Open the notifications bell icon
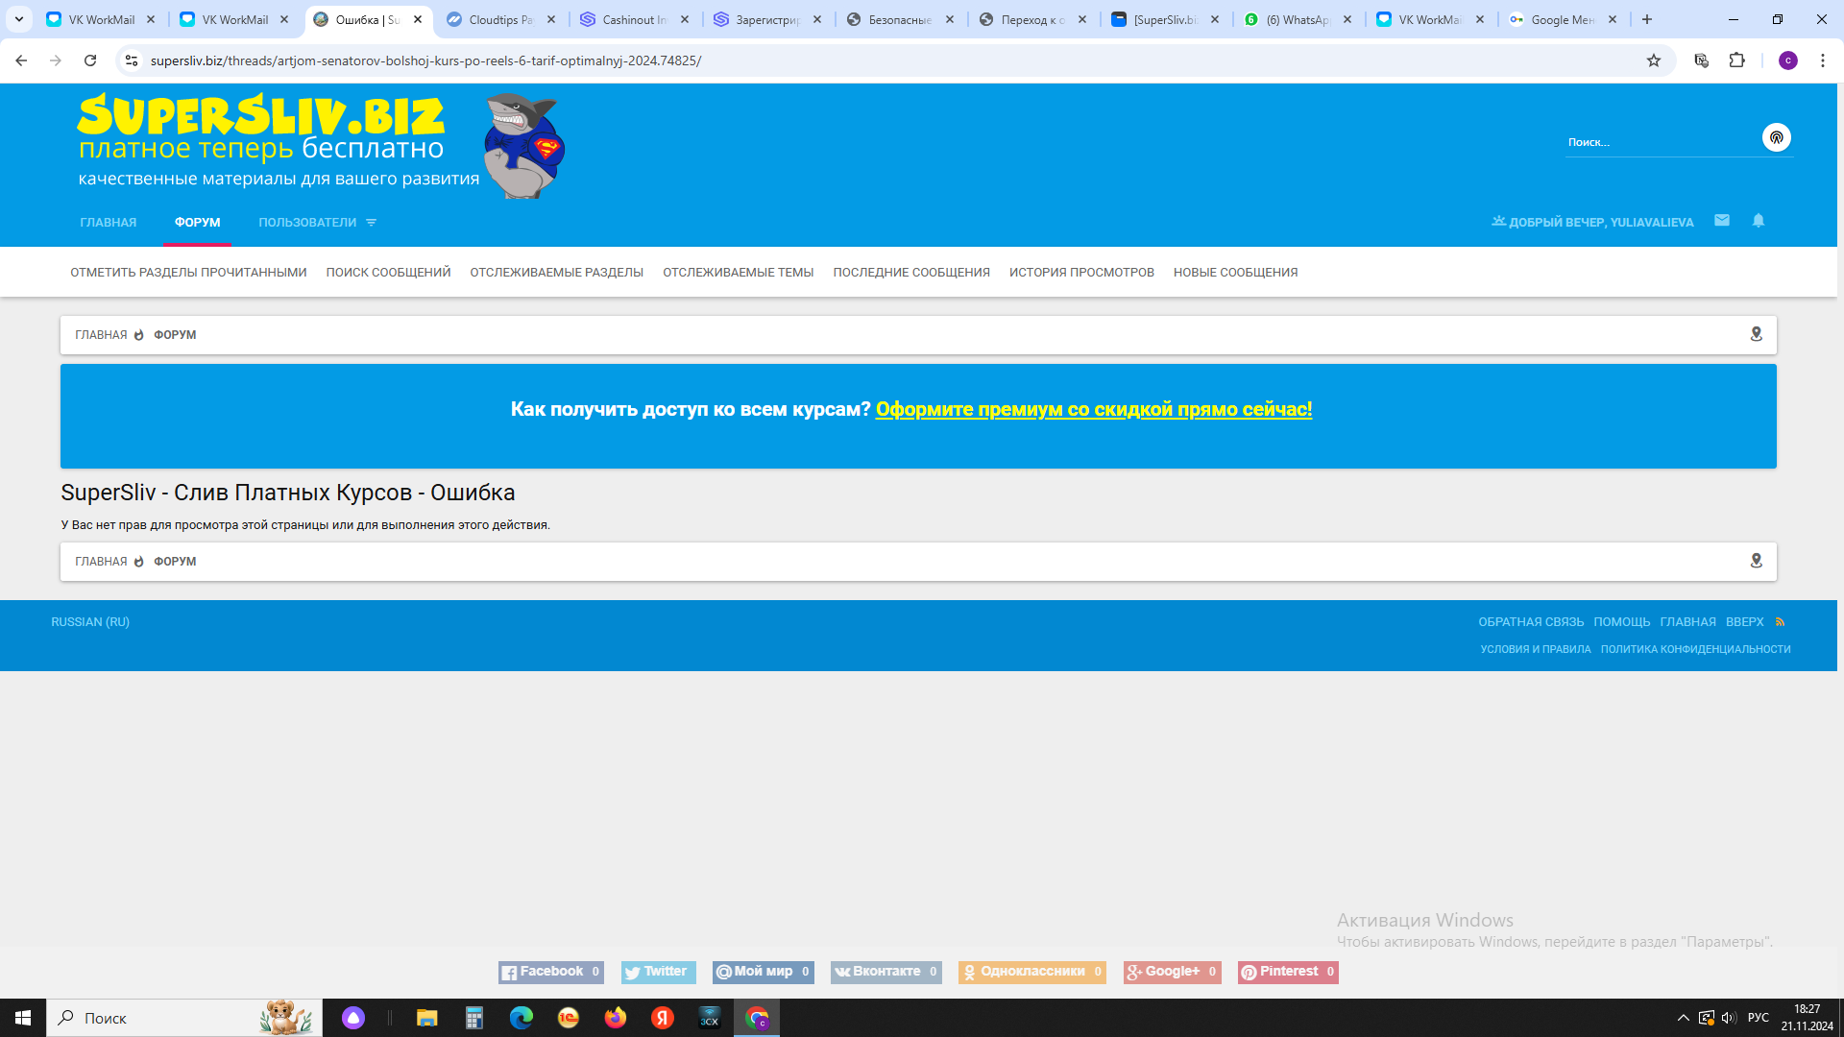The image size is (1844, 1037). click(x=1759, y=221)
